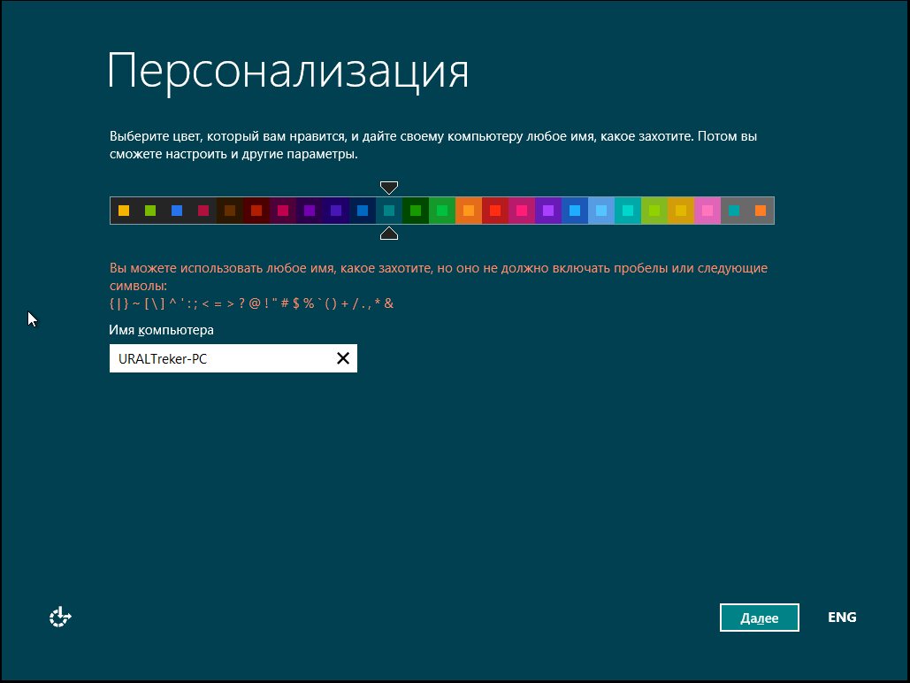Pick the gray swatch with teal square
The image size is (910, 683).
734,211
